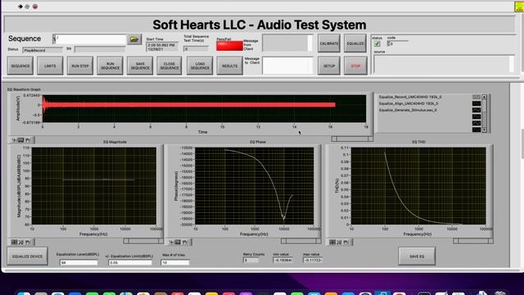This screenshot has height=295, width=524.
Task: Click the Message to Client text box
Action: (287, 66)
